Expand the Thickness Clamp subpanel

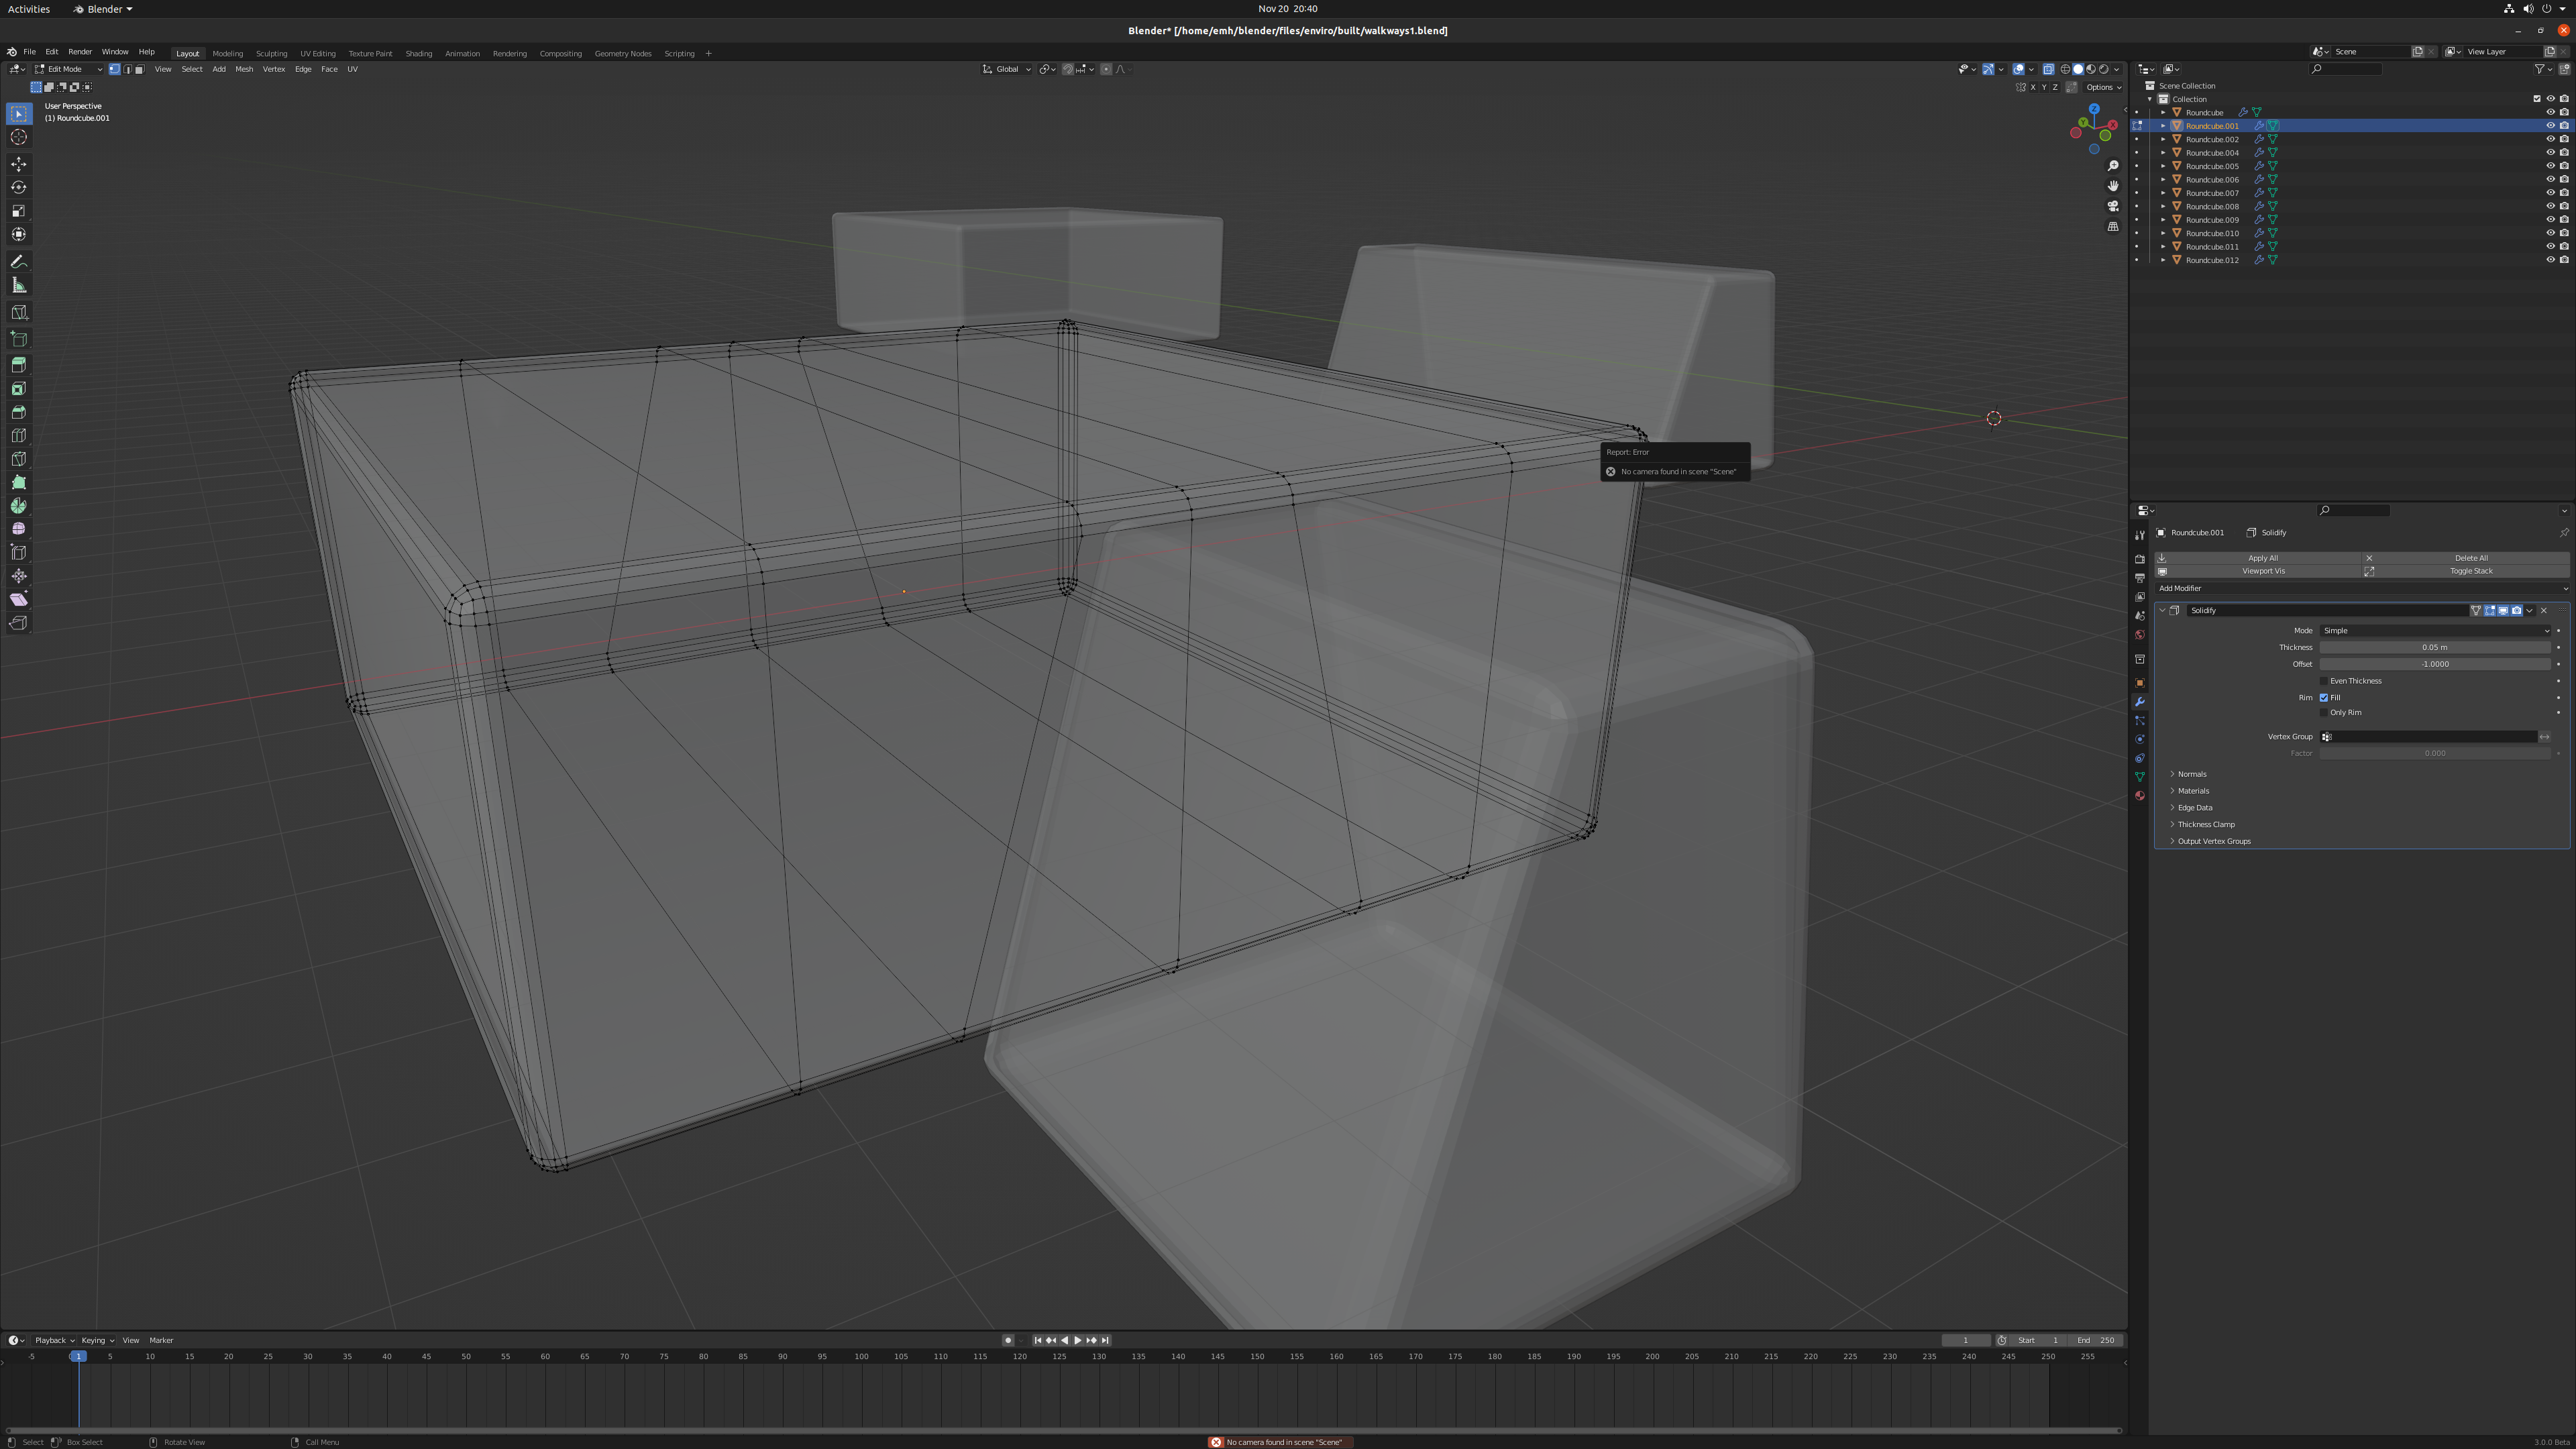coord(2205,825)
